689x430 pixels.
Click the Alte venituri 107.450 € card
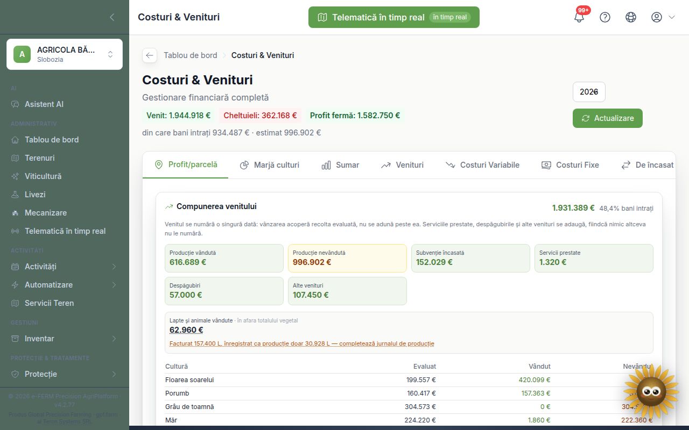point(347,291)
